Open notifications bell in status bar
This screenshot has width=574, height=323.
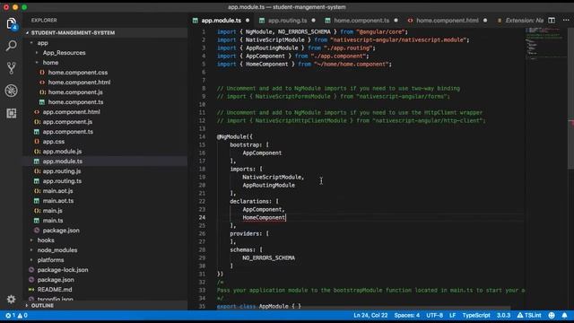click(x=564, y=315)
